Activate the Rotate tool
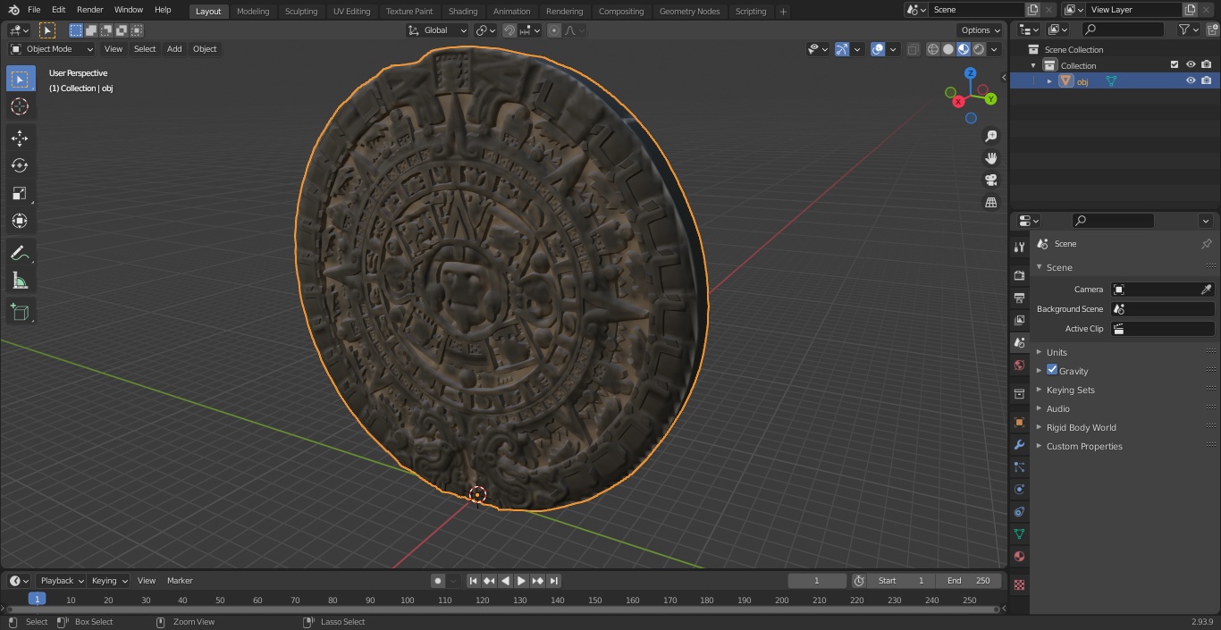The image size is (1221, 630). [x=20, y=165]
